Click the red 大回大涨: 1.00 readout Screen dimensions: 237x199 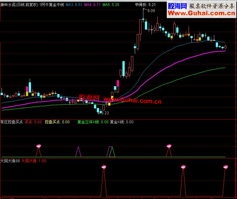pyautogui.click(x=34, y=161)
